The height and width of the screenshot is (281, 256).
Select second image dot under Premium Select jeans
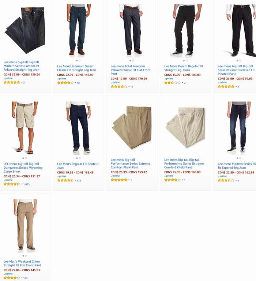coord(80,61)
